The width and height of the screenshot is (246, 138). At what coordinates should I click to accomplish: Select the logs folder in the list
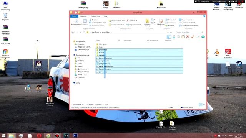101,47
